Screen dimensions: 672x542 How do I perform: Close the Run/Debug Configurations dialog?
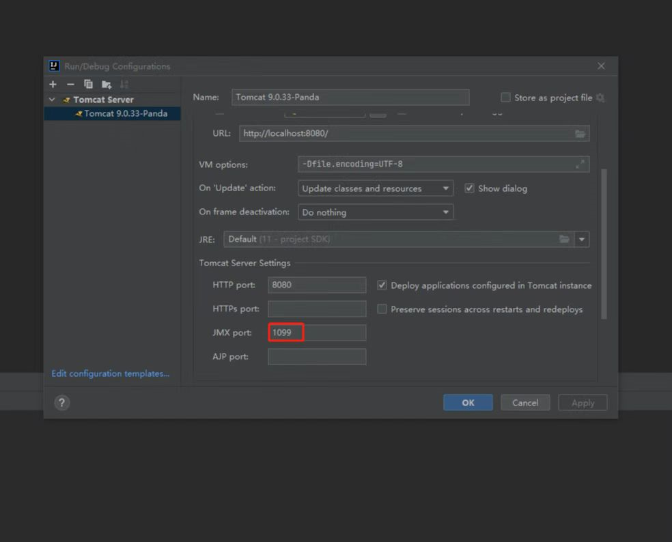click(601, 66)
